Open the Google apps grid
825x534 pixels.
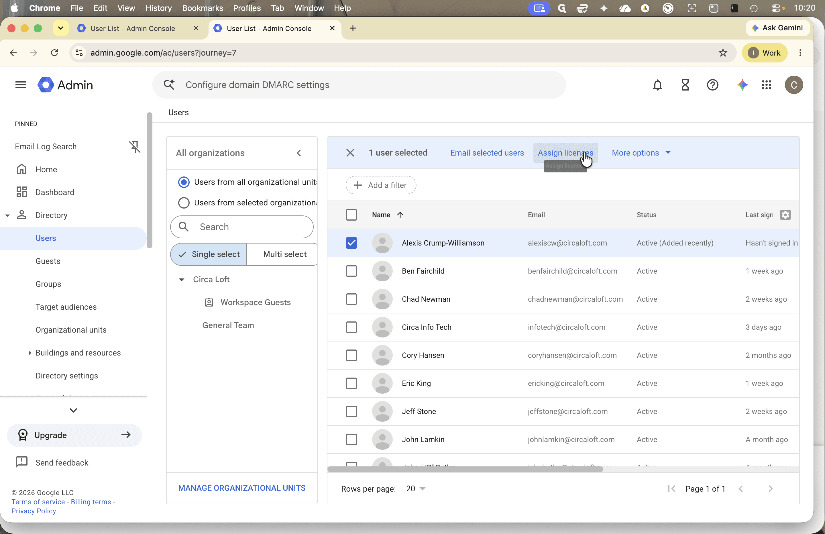pos(766,85)
